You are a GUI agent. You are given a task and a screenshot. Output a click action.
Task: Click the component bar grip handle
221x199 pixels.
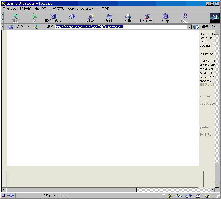pyautogui.click(x=164, y=196)
